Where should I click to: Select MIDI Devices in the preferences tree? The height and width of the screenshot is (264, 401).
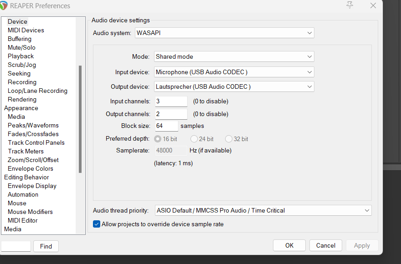(x=26, y=30)
